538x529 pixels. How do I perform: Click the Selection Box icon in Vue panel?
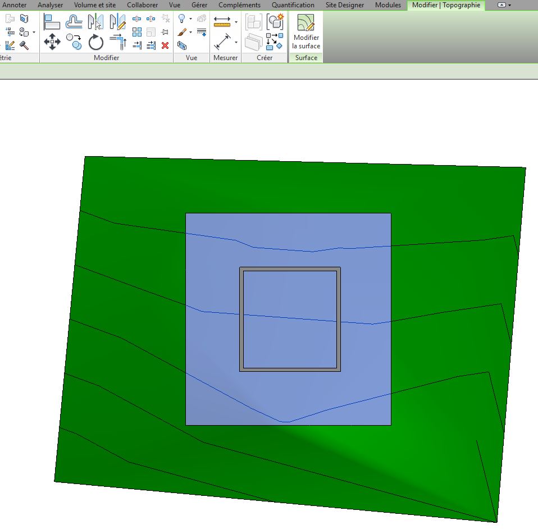pos(182,45)
